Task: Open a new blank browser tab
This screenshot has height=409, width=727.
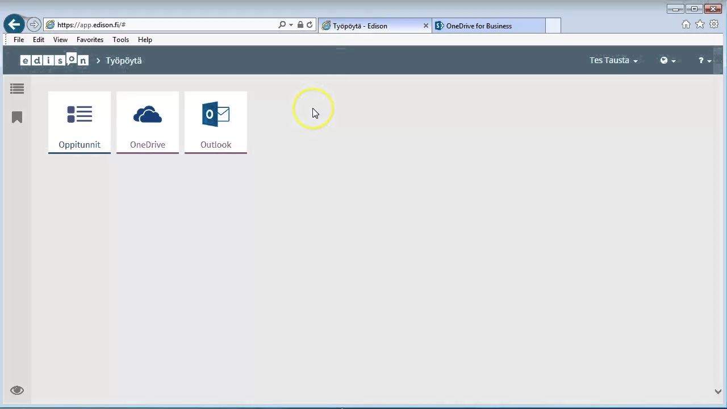Action: click(553, 26)
